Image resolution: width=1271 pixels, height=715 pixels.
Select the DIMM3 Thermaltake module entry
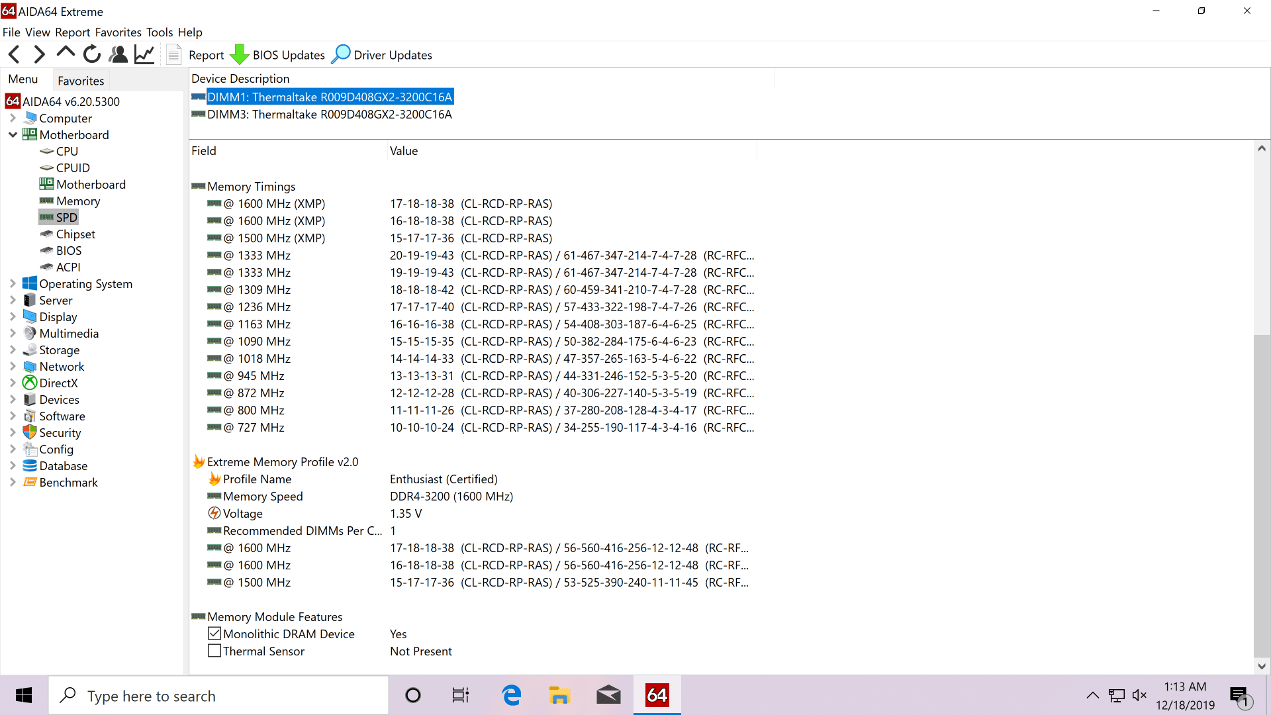tap(330, 115)
